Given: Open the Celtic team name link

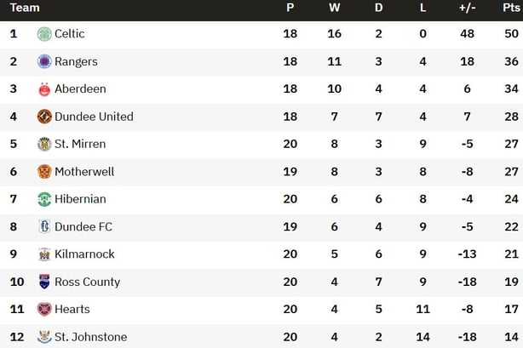Looking at the screenshot, I should 69,34.
